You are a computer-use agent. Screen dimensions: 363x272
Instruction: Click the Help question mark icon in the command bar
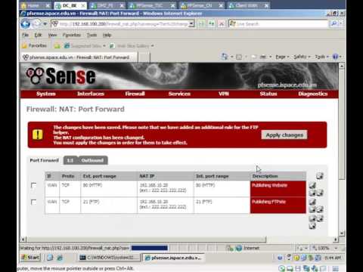[x=335, y=57]
